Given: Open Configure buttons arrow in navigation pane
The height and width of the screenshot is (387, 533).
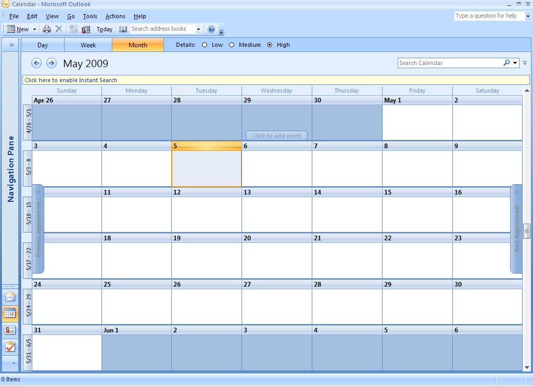Looking at the screenshot, I should point(14,363).
